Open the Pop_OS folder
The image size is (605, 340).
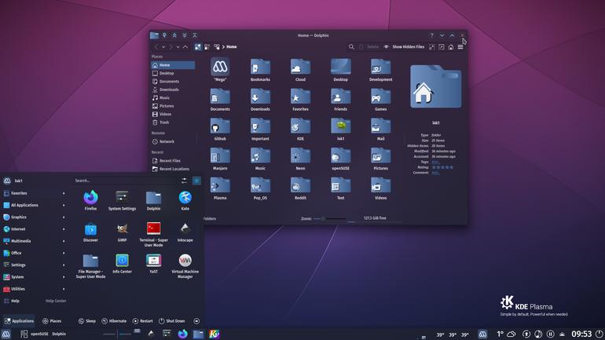point(260,188)
